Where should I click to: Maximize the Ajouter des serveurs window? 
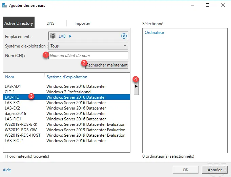tap(208, 5)
